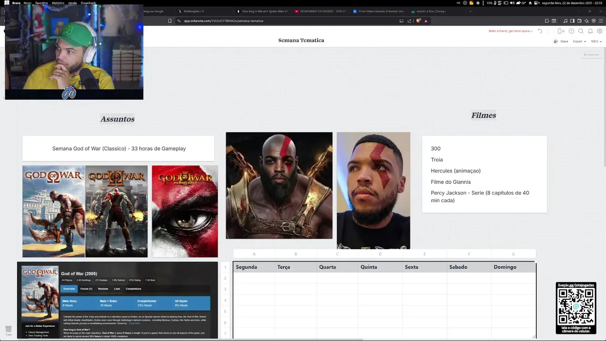Open the 156% zoom level dropdown
Image resolution: width=606 pixels, height=341 pixels.
tap(596, 41)
